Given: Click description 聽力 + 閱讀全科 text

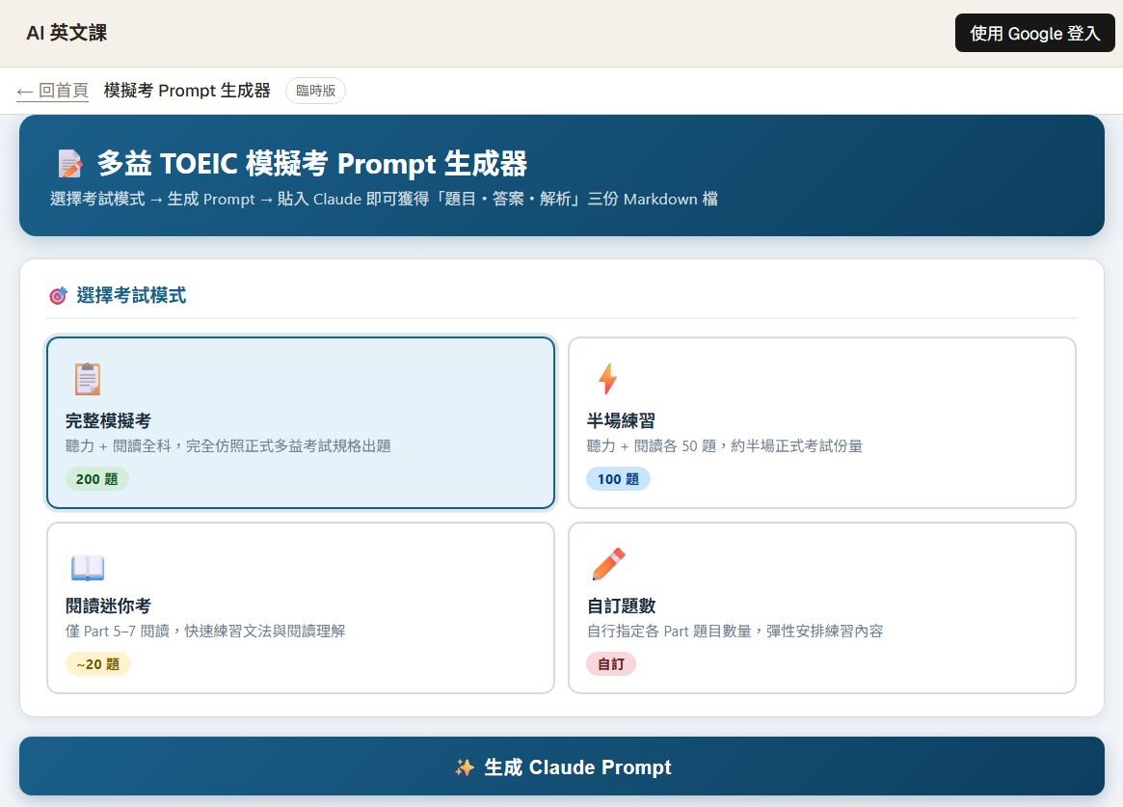Looking at the screenshot, I should pyautogui.click(x=227, y=446).
